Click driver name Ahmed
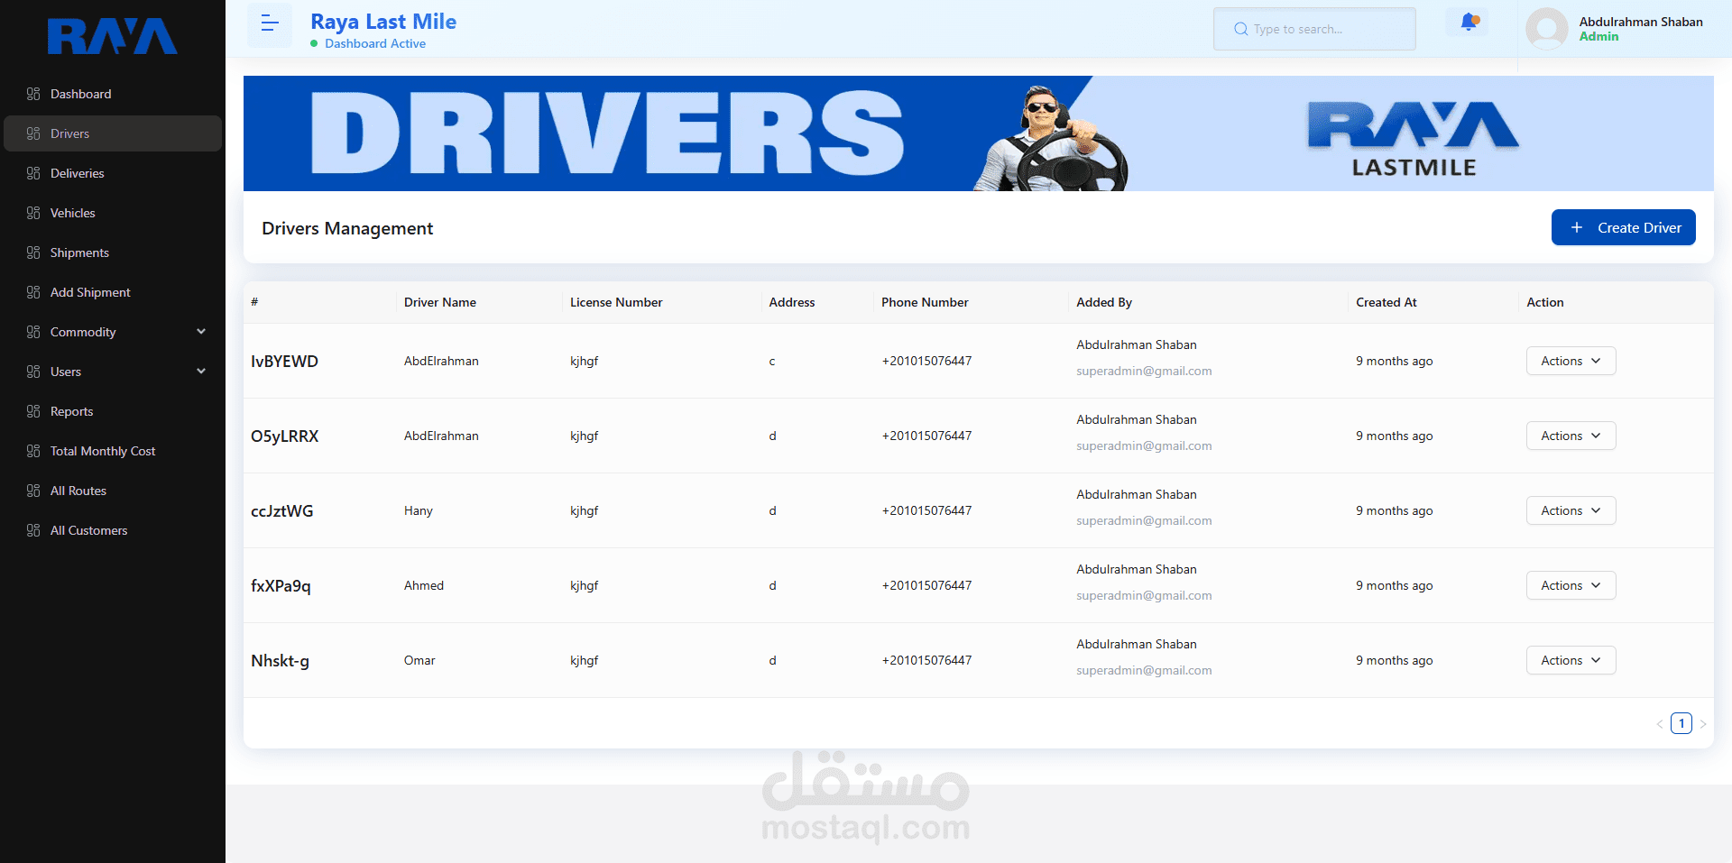 pyautogui.click(x=424, y=585)
